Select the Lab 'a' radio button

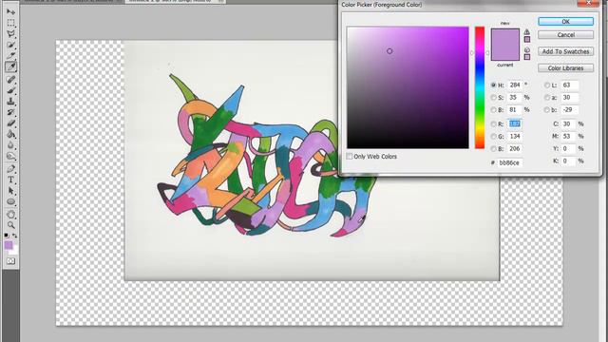pos(547,97)
